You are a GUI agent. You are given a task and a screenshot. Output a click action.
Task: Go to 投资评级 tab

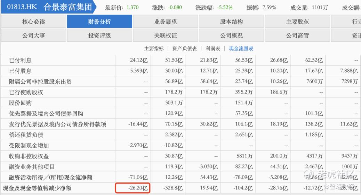99,35
